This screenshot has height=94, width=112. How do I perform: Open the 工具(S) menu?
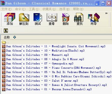(34, 9)
